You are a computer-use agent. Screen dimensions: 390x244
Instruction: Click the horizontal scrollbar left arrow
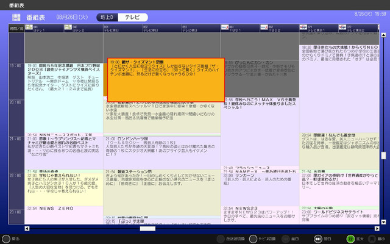(27, 229)
